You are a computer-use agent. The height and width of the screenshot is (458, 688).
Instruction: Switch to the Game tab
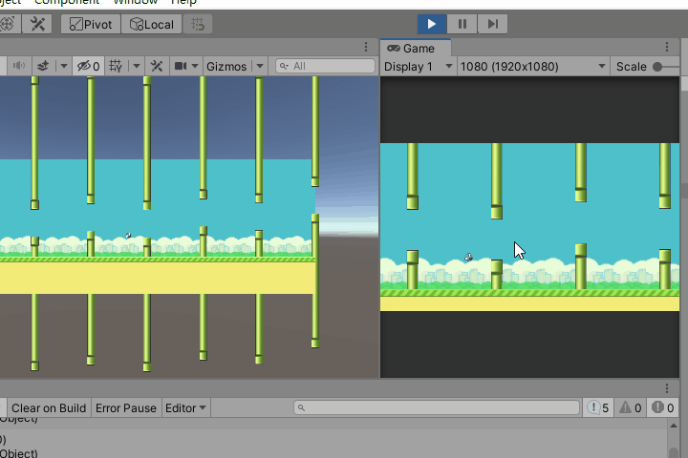pyautogui.click(x=416, y=49)
